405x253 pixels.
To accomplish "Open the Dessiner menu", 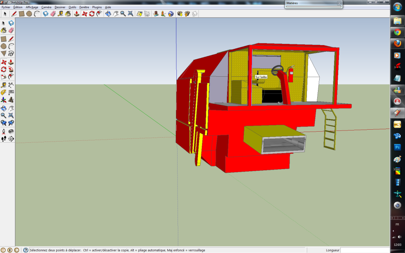I will pyautogui.click(x=60, y=7).
